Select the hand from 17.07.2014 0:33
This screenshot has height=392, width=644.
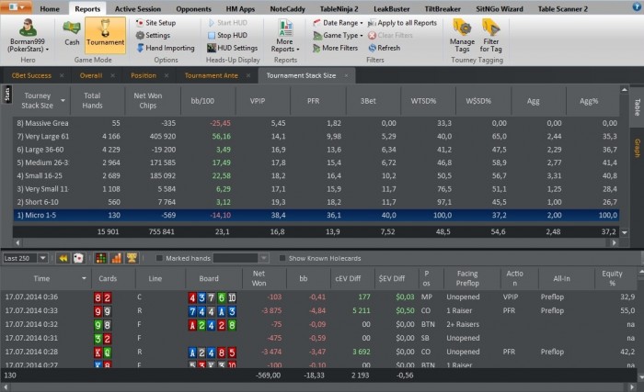(319, 311)
